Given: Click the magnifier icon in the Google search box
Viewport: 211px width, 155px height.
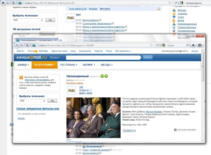Looking at the screenshot, I should (x=187, y=45).
